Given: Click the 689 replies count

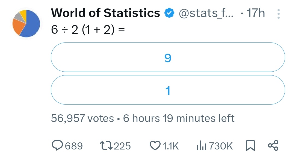Looking at the screenshot, I should (74, 146).
